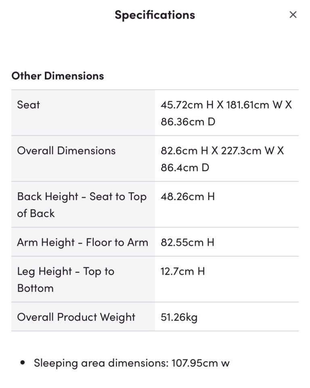Select the 82.55cm H value

(x=187, y=242)
